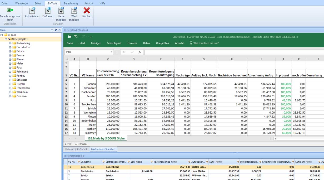
Task: Open the Berechnung ribbon tab
Action: 71,3
